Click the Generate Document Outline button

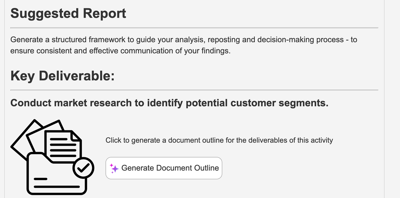164,168
